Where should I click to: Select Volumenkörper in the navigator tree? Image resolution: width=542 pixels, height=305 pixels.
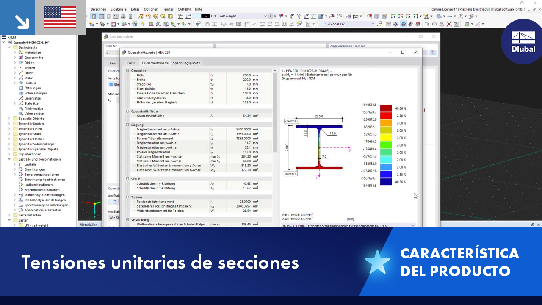click(36, 93)
